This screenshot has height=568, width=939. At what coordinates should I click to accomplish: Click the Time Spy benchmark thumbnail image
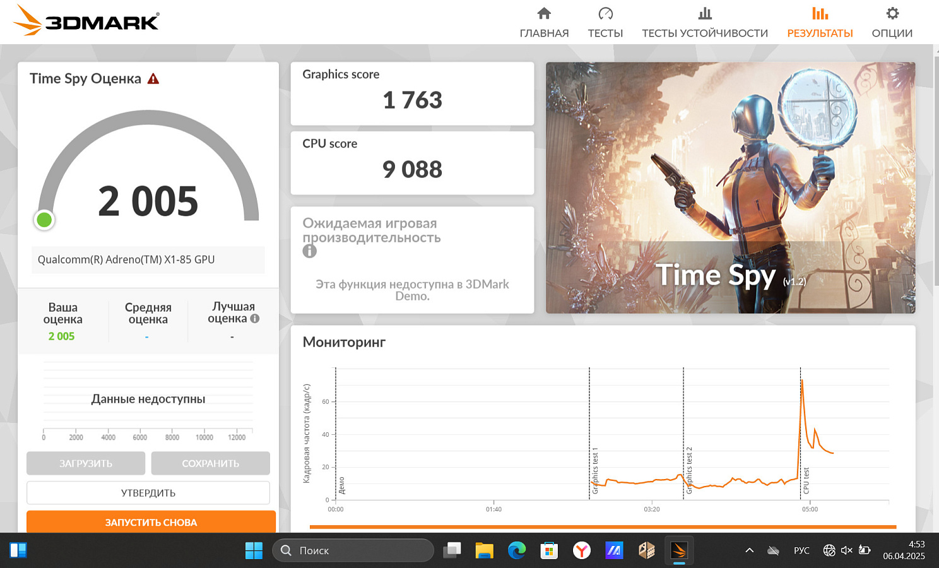(x=731, y=187)
